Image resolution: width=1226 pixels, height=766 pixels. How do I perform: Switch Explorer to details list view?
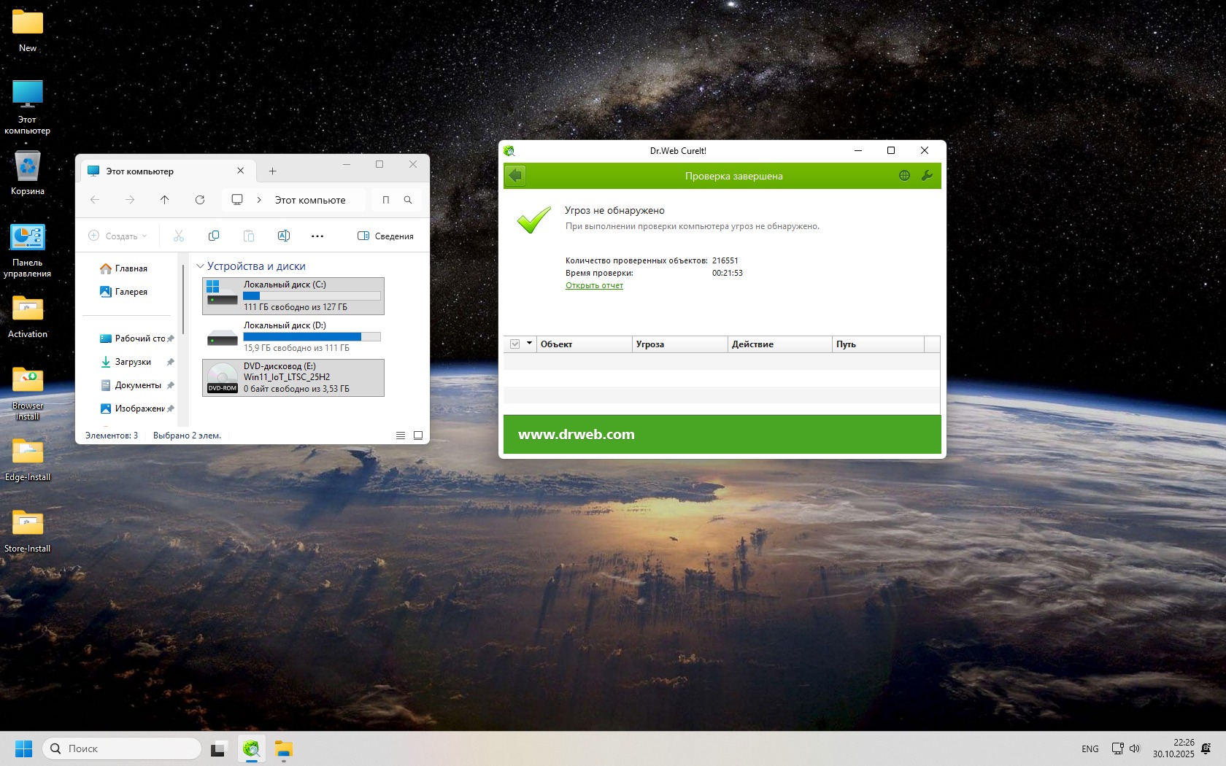[x=401, y=436]
